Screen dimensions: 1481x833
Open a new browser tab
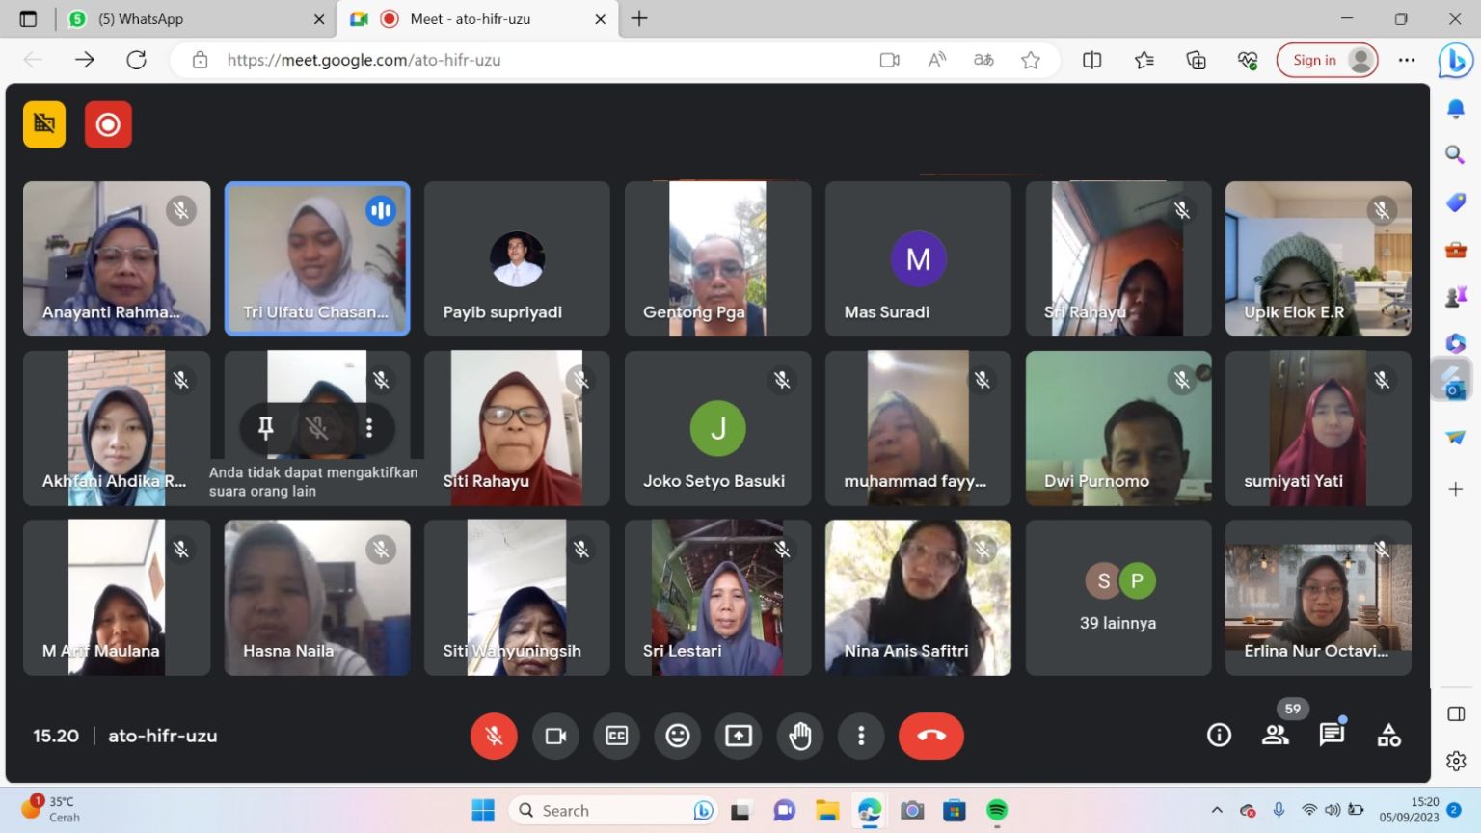tap(639, 19)
